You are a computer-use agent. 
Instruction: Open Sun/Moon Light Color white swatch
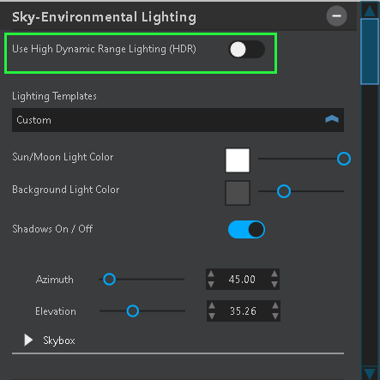click(x=238, y=160)
